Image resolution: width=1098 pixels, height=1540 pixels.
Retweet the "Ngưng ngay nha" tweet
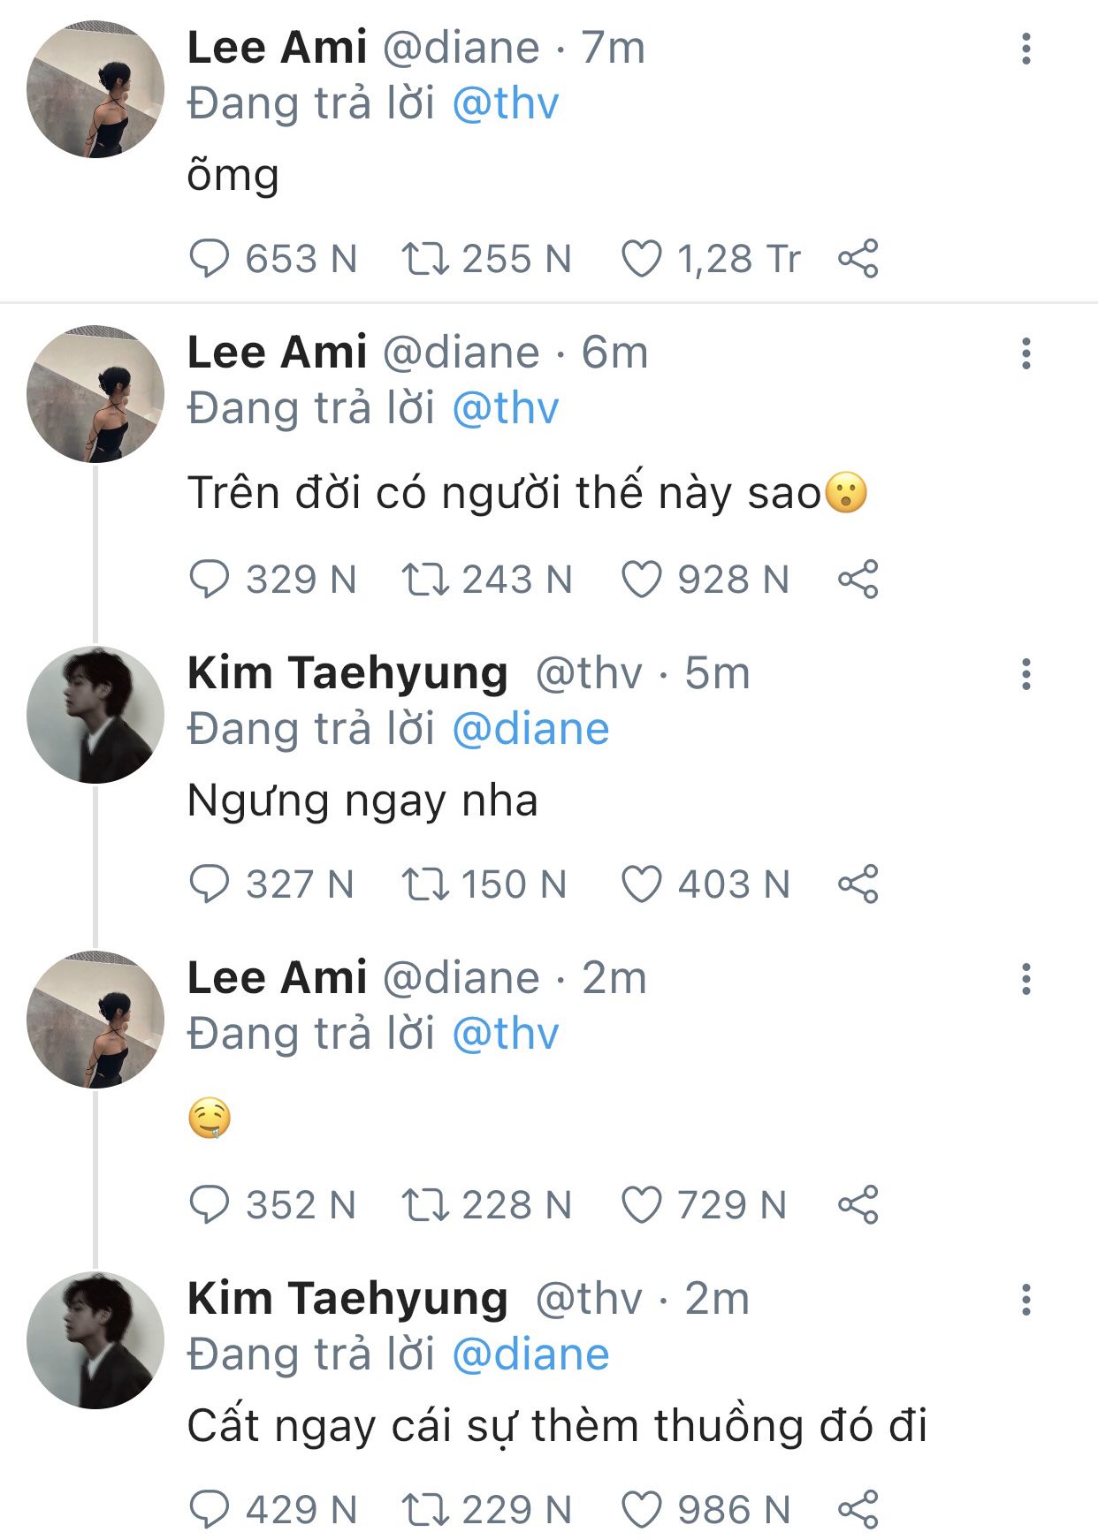(x=426, y=884)
